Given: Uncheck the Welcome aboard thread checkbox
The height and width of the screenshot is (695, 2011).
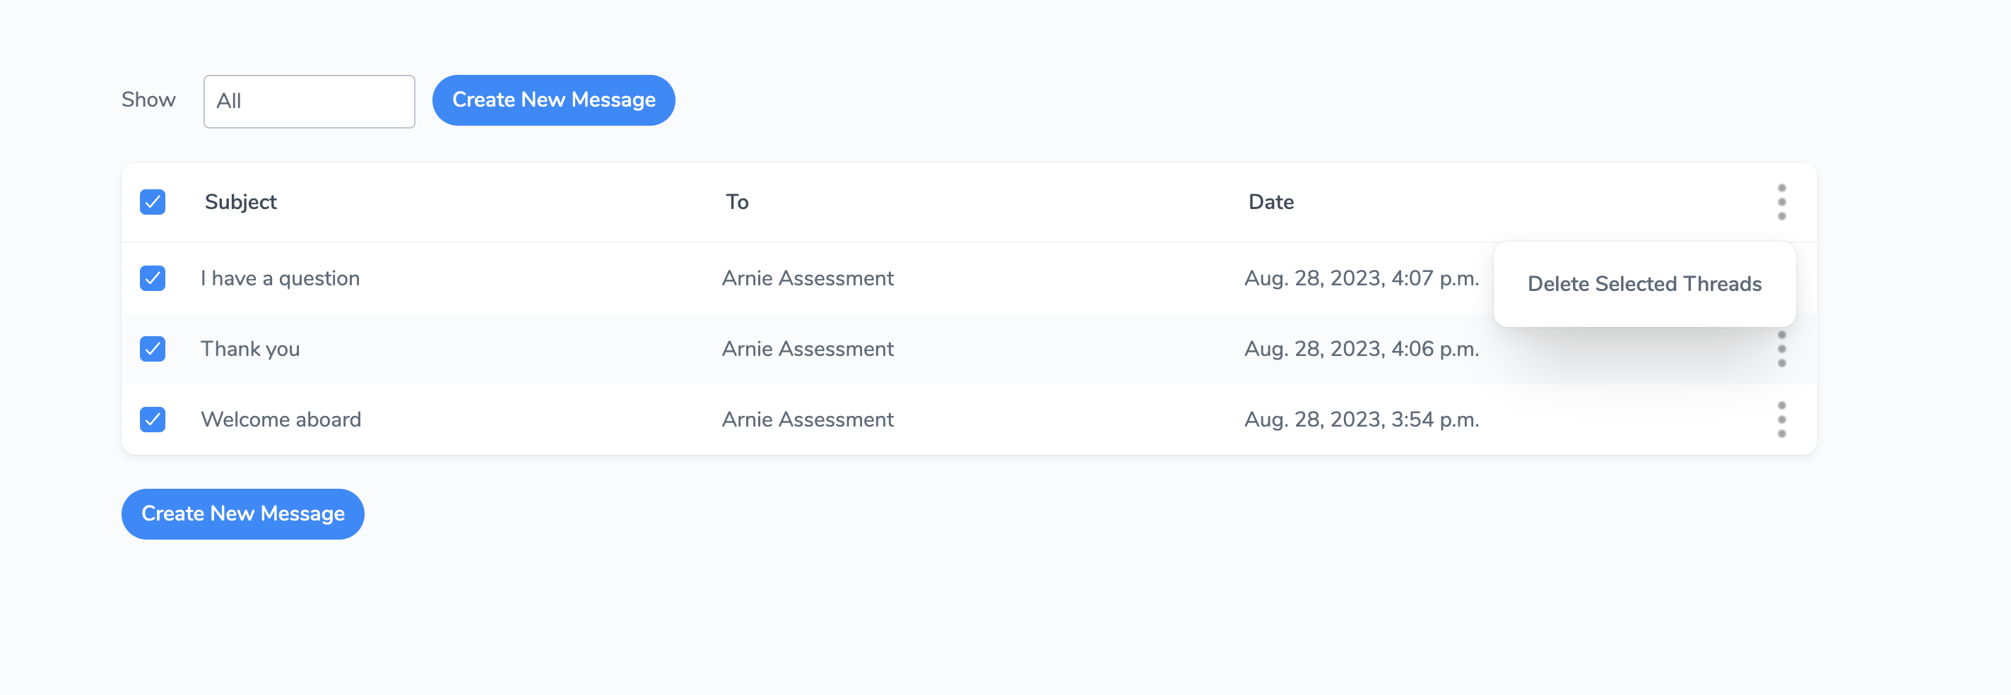Looking at the screenshot, I should coord(152,420).
